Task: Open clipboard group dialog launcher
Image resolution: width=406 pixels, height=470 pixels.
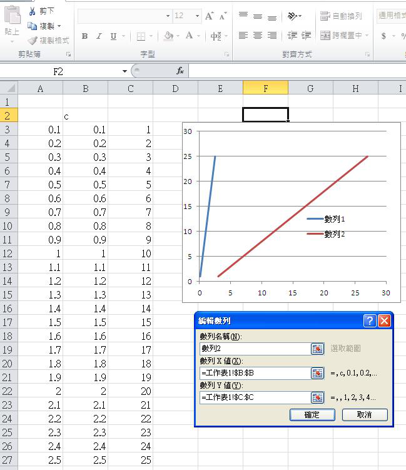Action: (69, 54)
